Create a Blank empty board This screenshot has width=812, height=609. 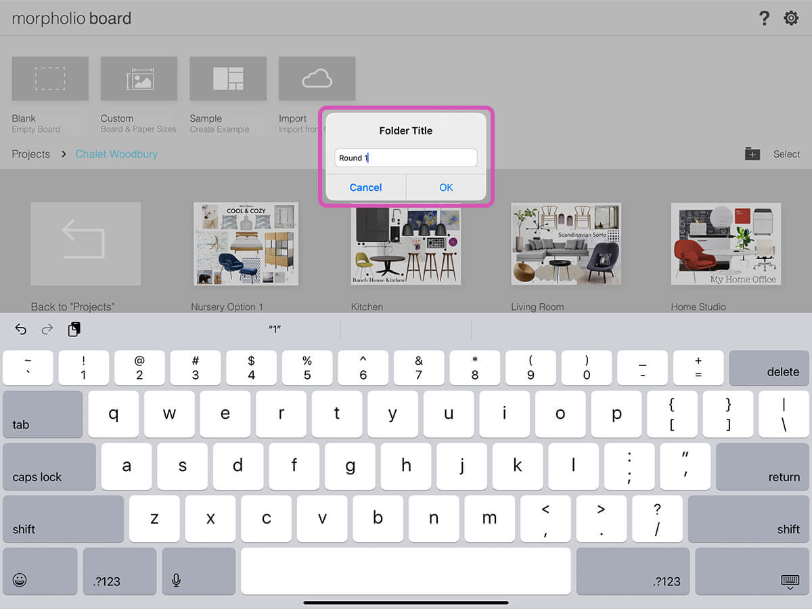[50, 78]
